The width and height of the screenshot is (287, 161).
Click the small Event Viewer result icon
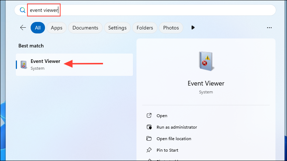[24, 65]
